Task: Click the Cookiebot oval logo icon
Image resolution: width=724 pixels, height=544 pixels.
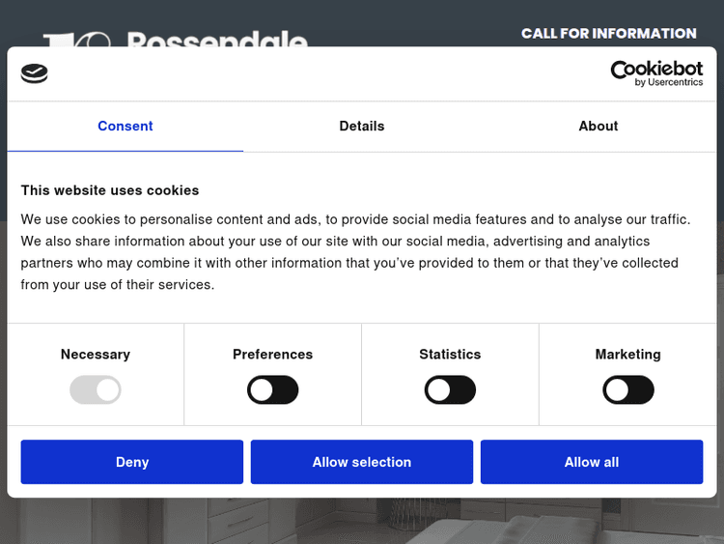Action: click(34, 73)
